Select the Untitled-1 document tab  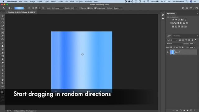[22, 12]
